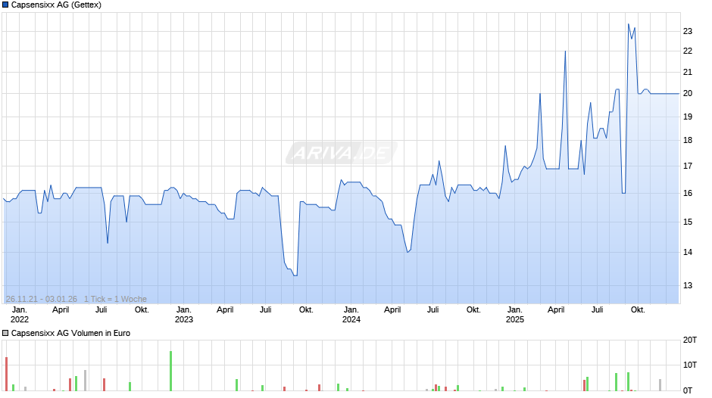Click the price axis label 16
Viewport: 712px width, 398px height.
(688, 194)
